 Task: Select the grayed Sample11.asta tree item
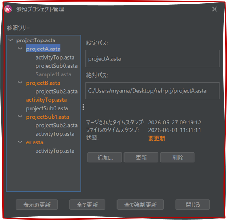(x=53, y=74)
